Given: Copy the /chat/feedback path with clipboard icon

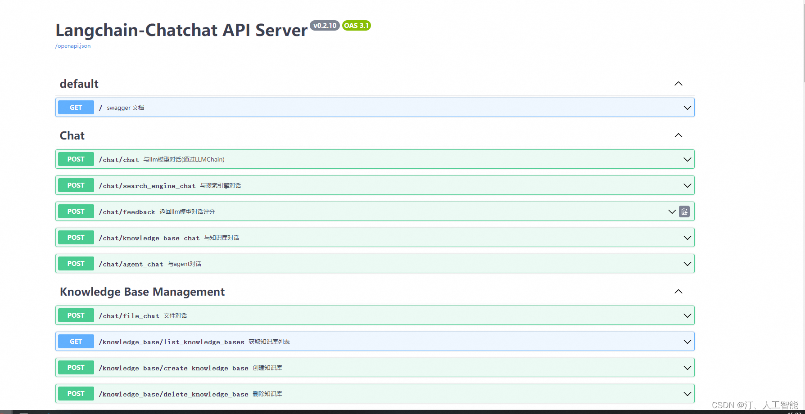Looking at the screenshot, I should pos(684,211).
